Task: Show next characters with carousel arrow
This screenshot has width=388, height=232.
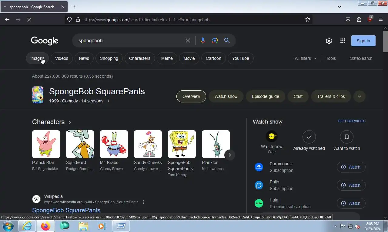Action: (230, 155)
